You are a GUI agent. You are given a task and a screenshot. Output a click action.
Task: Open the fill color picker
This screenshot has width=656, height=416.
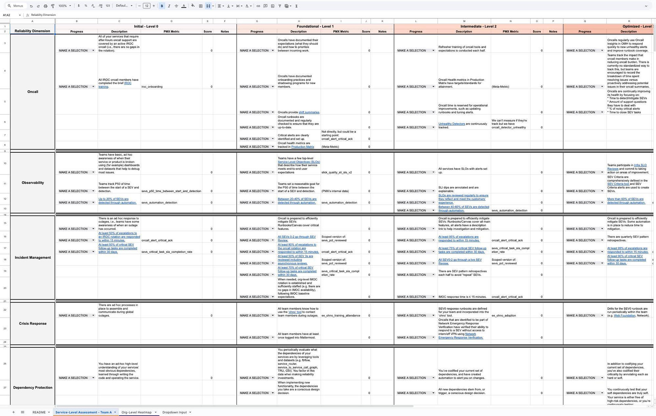pos(193,6)
